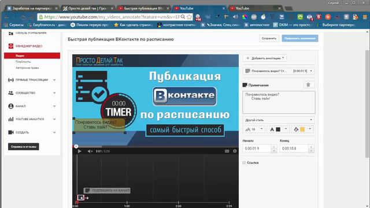Switch to the Просто делай так tab
Screen dimensions: 370x208
click(88, 8)
